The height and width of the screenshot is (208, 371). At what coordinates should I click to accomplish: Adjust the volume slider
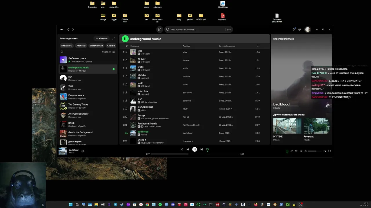(x=314, y=151)
